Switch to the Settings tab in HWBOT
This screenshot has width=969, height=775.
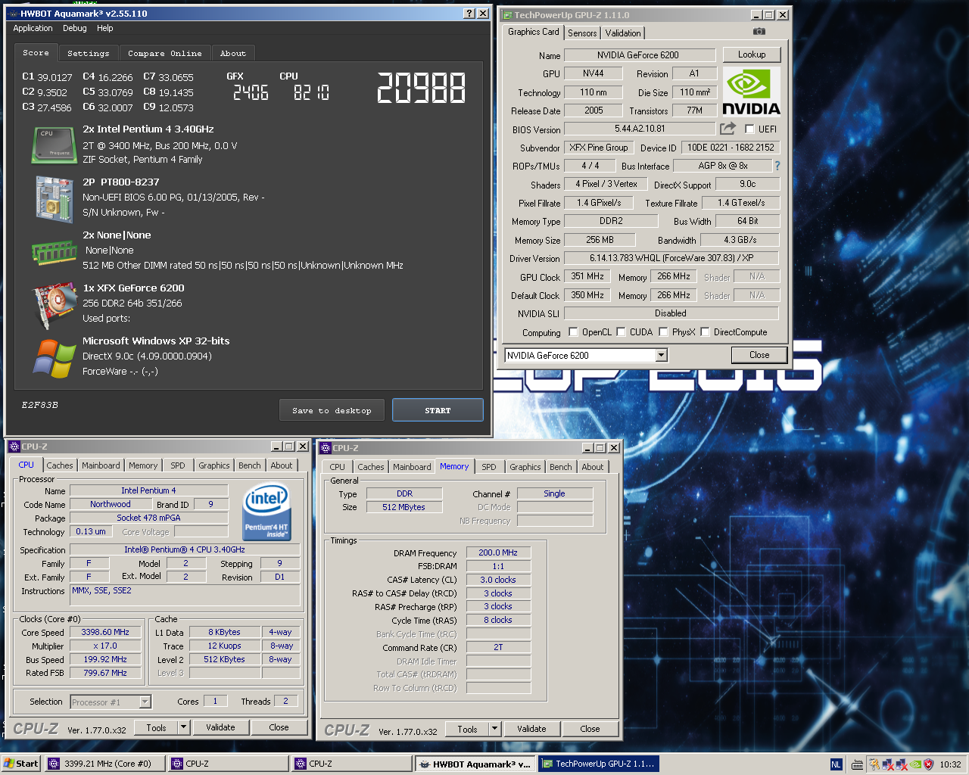tap(89, 53)
